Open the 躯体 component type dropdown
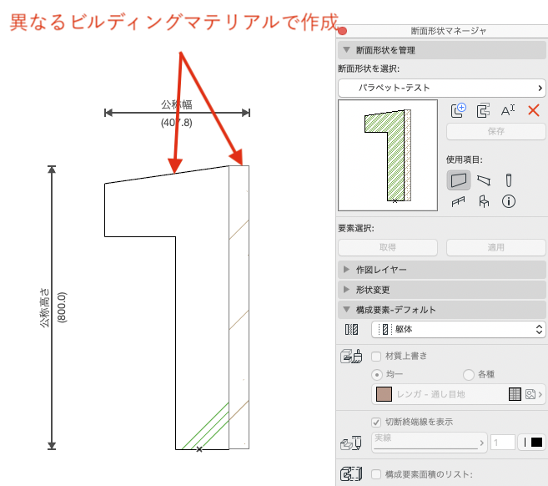The width and height of the screenshot is (548, 486). point(458,330)
